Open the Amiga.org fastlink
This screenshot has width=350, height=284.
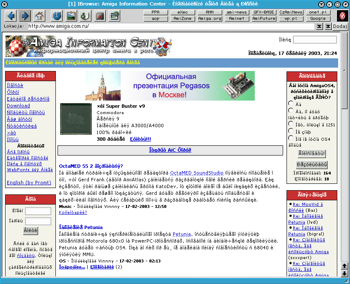[x=210, y=19]
